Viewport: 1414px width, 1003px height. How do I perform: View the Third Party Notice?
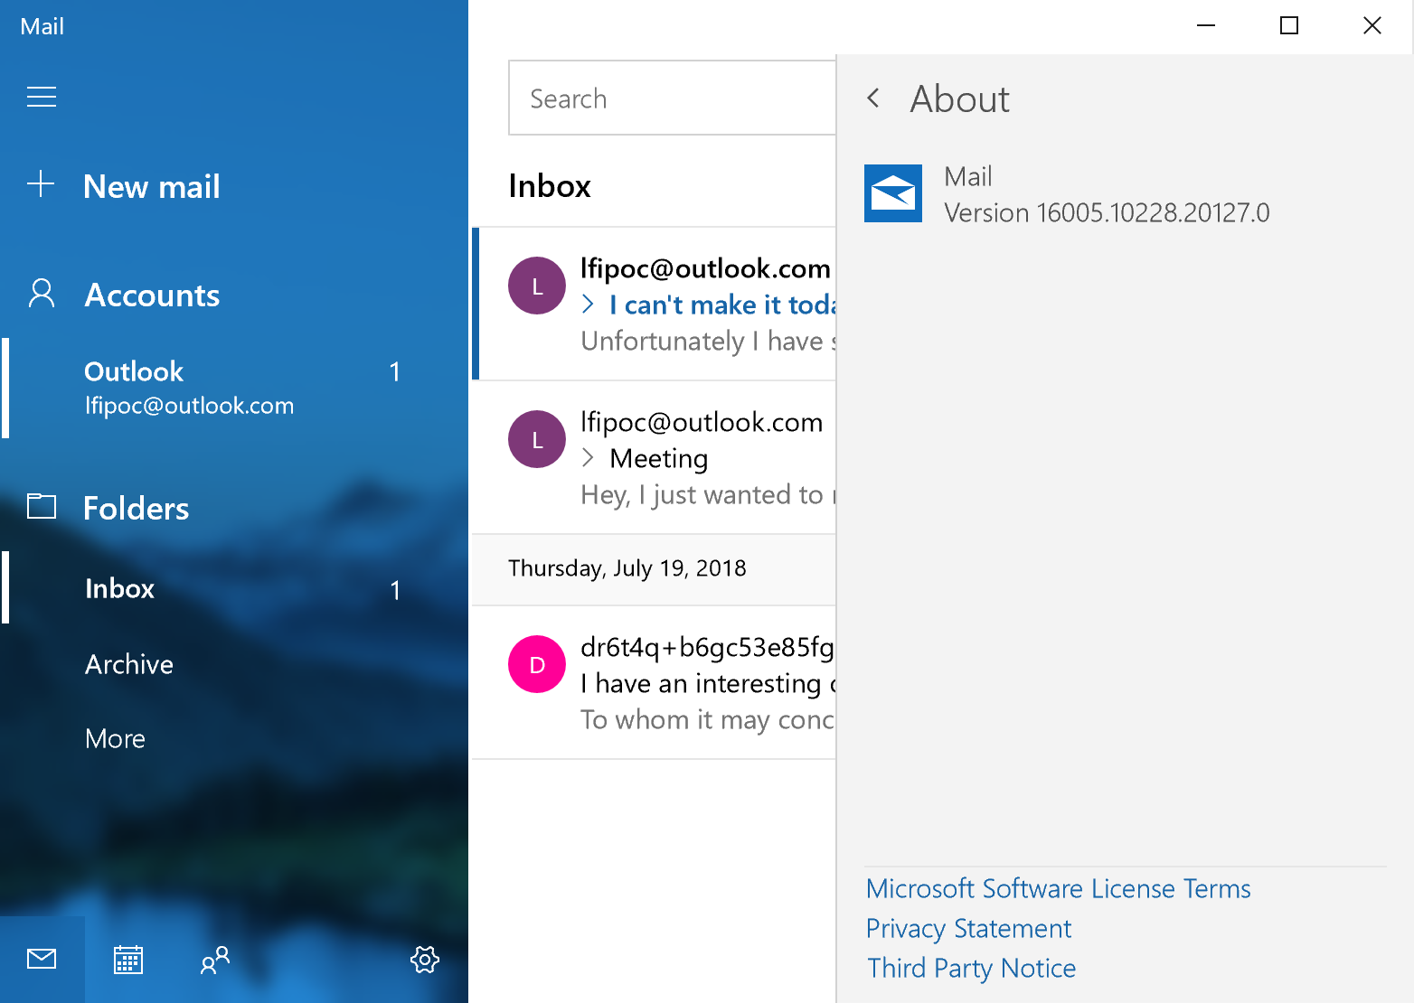971,968
